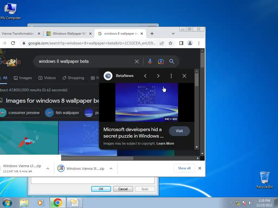This screenshot has width=278, height=208.
Task: Open the Chrome side panel icon
Action: [x=181, y=43]
